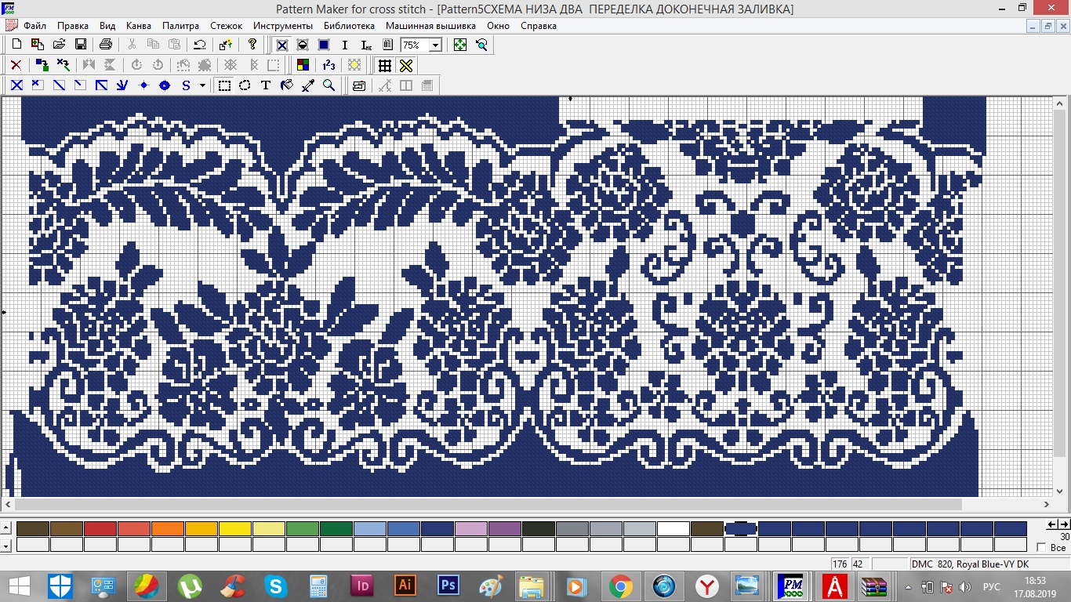Choose the Text tool
The height and width of the screenshot is (602, 1071).
(266, 85)
